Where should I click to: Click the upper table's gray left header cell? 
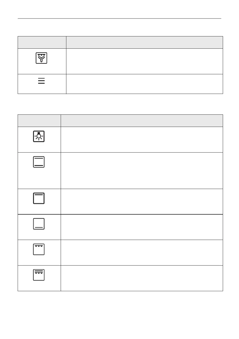pyautogui.click(x=42, y=42)
